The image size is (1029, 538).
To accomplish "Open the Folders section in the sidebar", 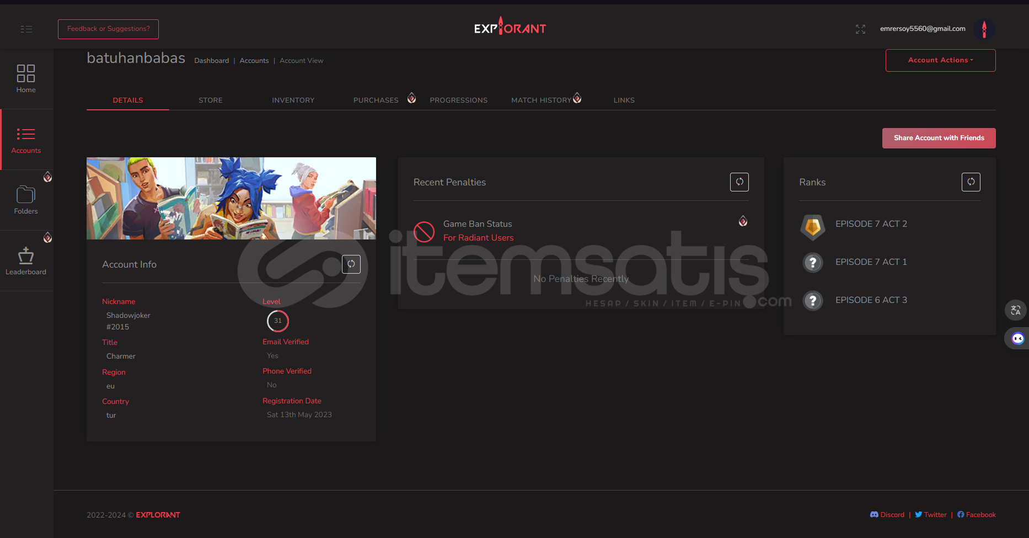I will point(26,200).
